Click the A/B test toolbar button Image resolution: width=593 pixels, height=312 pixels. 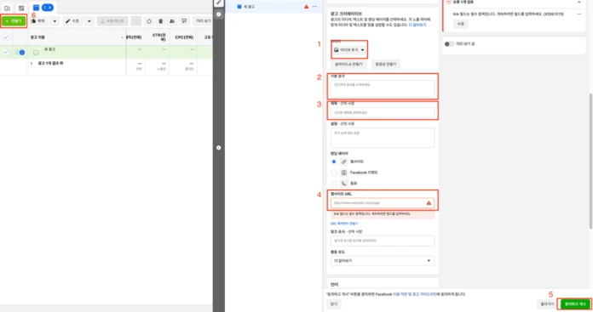(112, 21)
